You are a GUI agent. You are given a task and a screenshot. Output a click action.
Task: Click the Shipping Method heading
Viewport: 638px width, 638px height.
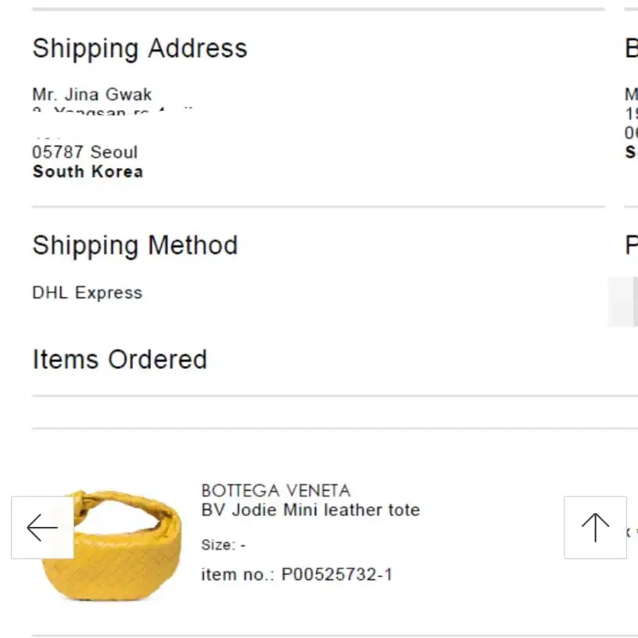coord(135,246)
